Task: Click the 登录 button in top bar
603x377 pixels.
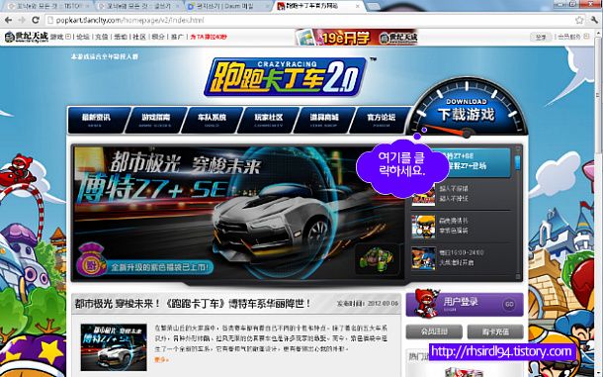Action: tap(541, 37)
